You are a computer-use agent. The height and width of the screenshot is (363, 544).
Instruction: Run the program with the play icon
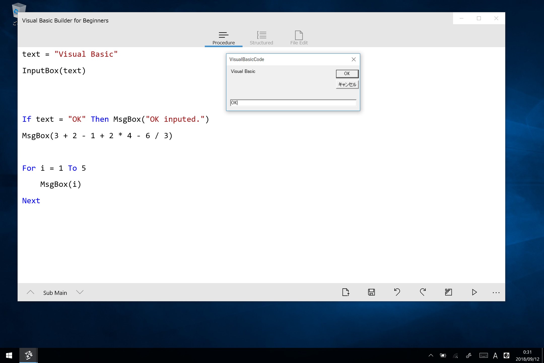pos(474,292)
